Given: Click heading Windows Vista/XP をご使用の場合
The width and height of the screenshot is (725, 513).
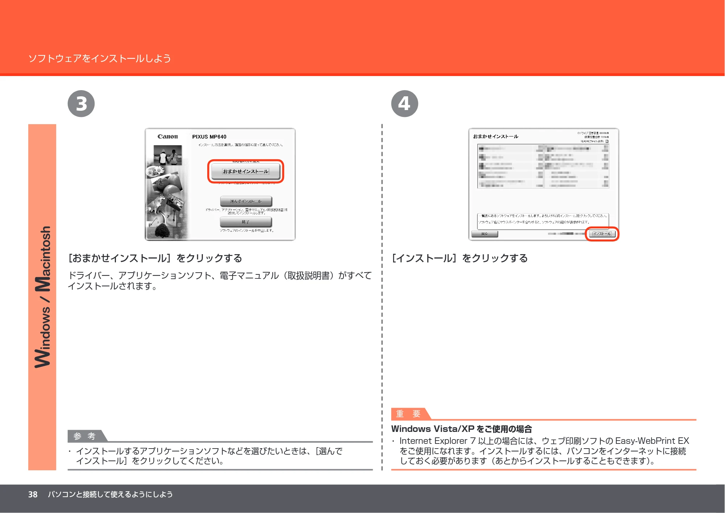Looking at the screenshot, I should pos(462,429).
